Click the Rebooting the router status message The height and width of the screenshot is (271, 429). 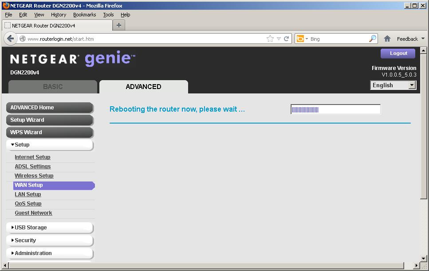(177, 109)
